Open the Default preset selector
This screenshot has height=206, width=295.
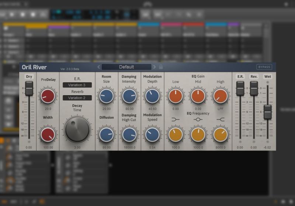coord(126,67)
